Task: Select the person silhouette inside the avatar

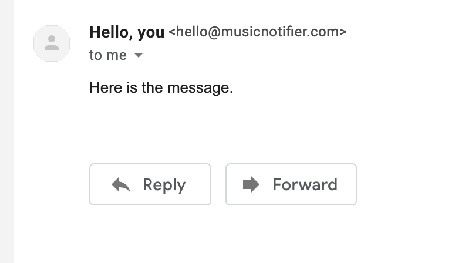Action: [52, 43]
